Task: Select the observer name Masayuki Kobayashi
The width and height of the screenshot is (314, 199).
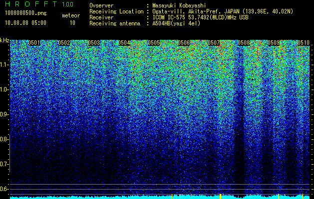Action: [179, 5]
